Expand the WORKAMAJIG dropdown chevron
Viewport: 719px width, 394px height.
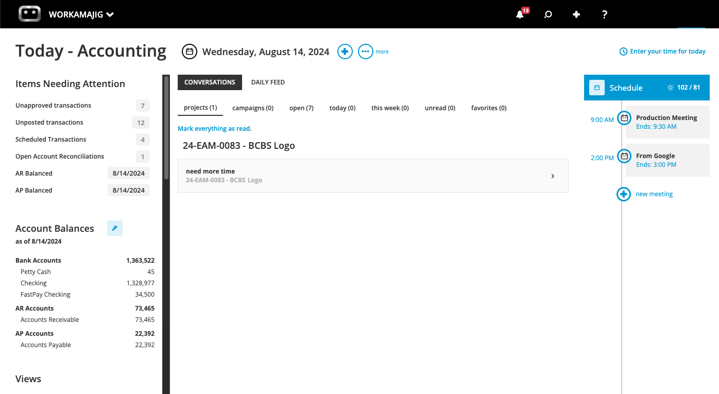pos(110,14)
